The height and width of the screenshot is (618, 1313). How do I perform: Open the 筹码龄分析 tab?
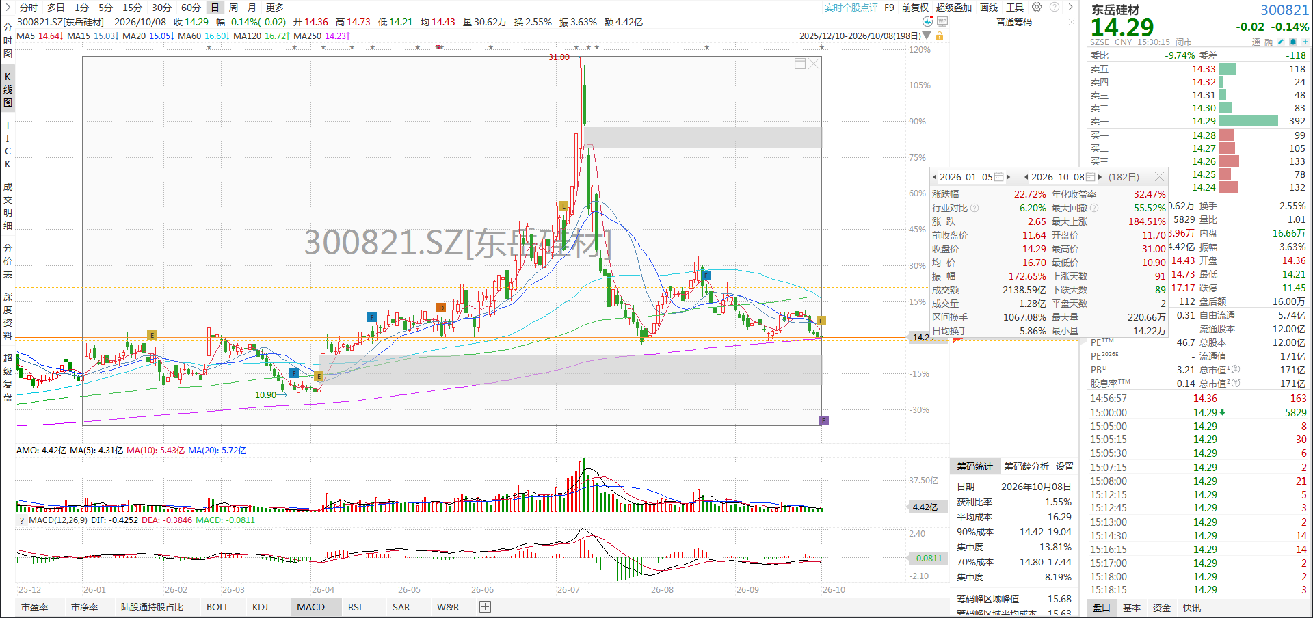[x=1026, y=466]
